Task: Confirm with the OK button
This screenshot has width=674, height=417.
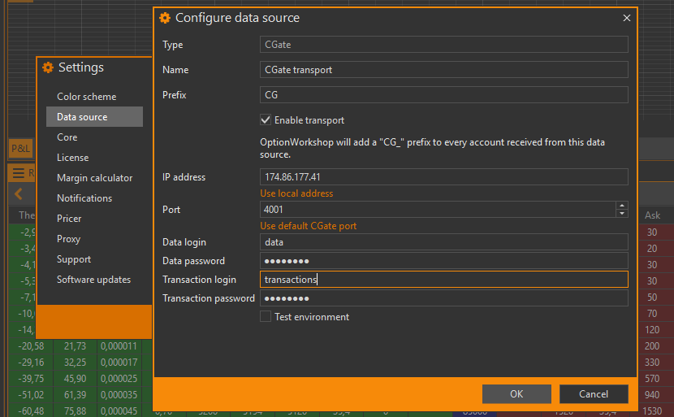Action: [x=516, y=393]
